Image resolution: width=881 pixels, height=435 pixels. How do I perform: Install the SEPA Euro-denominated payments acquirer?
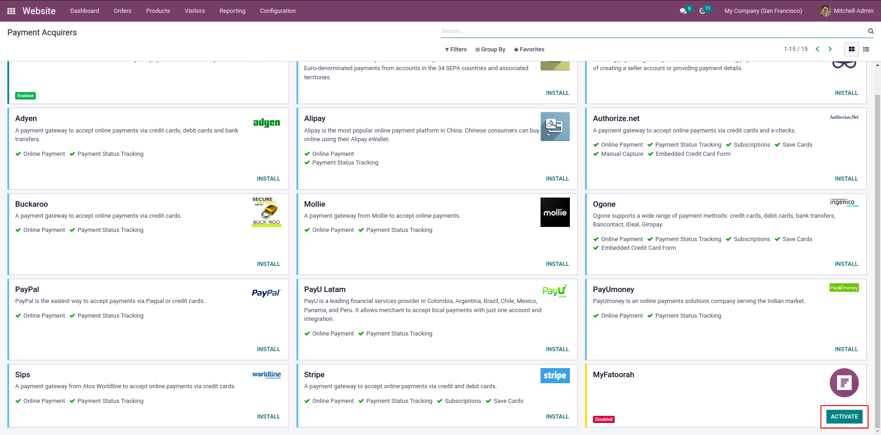[557, 93]
